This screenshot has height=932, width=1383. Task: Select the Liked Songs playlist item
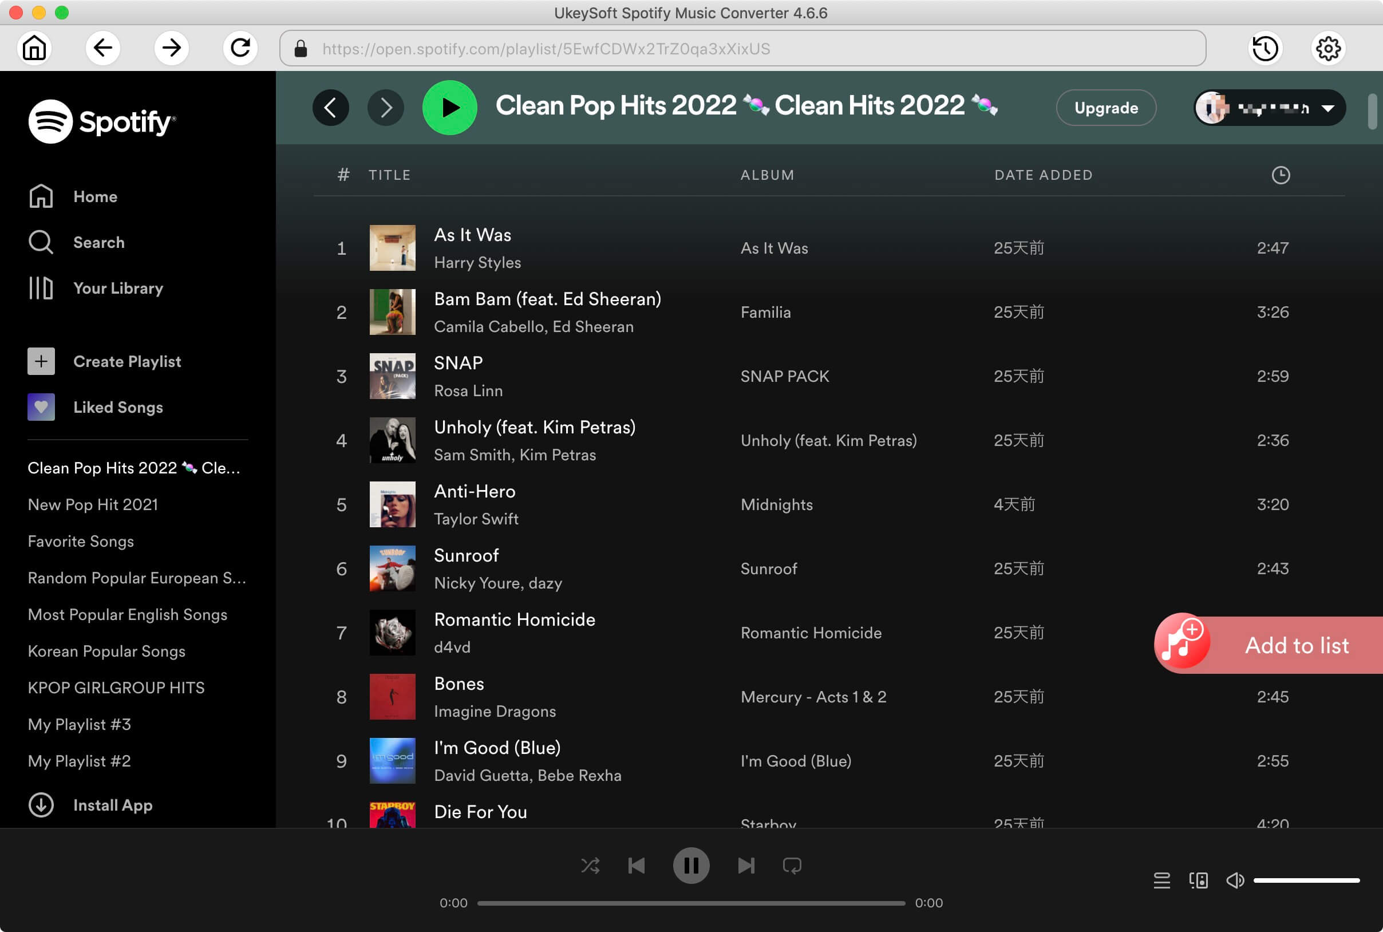tap(117, 406)
